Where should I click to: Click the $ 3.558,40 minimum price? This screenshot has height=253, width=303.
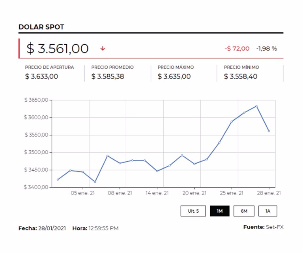241,76
